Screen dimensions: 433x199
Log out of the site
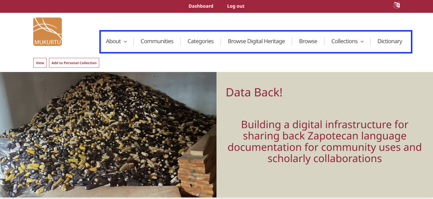[236, 6]
